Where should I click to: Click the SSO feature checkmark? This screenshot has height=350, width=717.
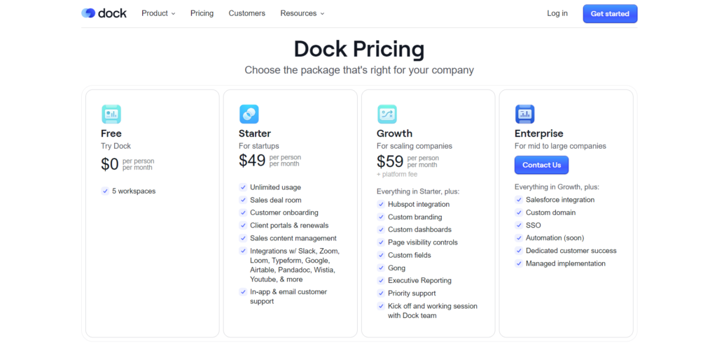(519, 225)
